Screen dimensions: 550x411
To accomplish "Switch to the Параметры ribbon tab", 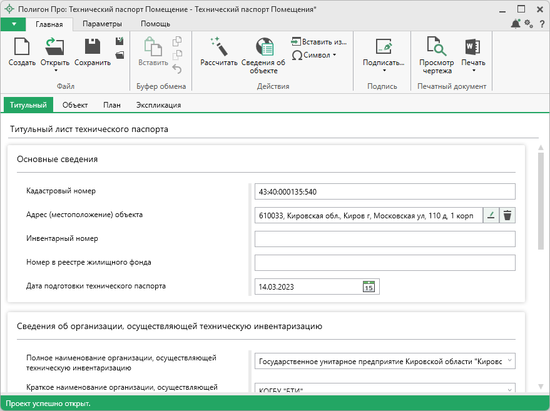I will [102, 24].
